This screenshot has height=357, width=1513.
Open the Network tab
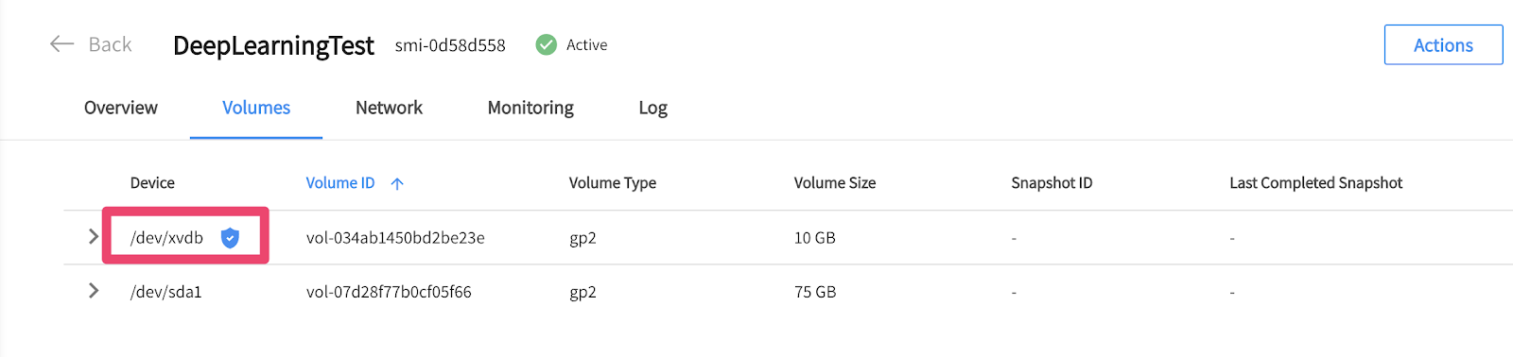[x=389, y=108]
